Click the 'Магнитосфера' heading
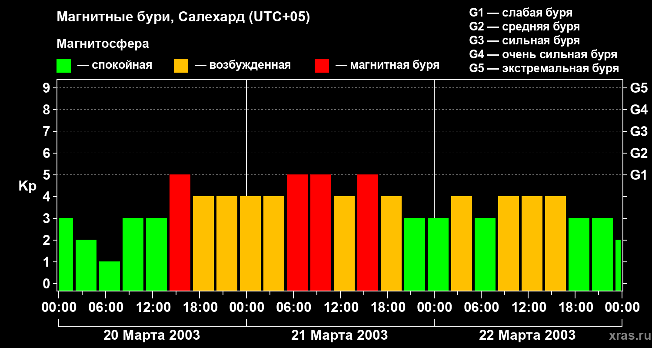This screenshot has width=652, height=348. pyautogui.click(x=103, y=44)
